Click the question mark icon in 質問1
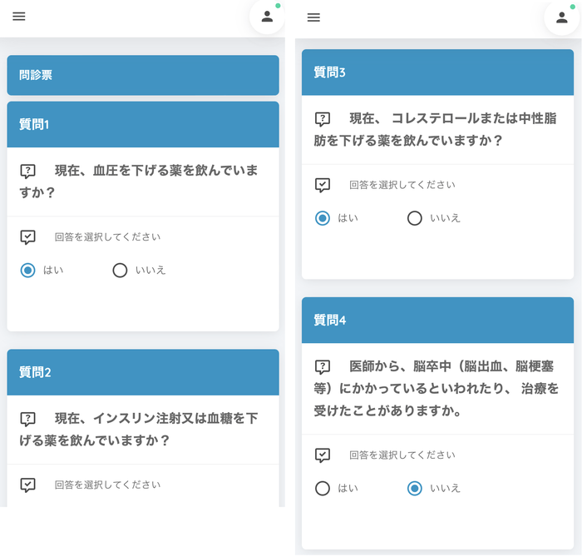 [27, 171]
